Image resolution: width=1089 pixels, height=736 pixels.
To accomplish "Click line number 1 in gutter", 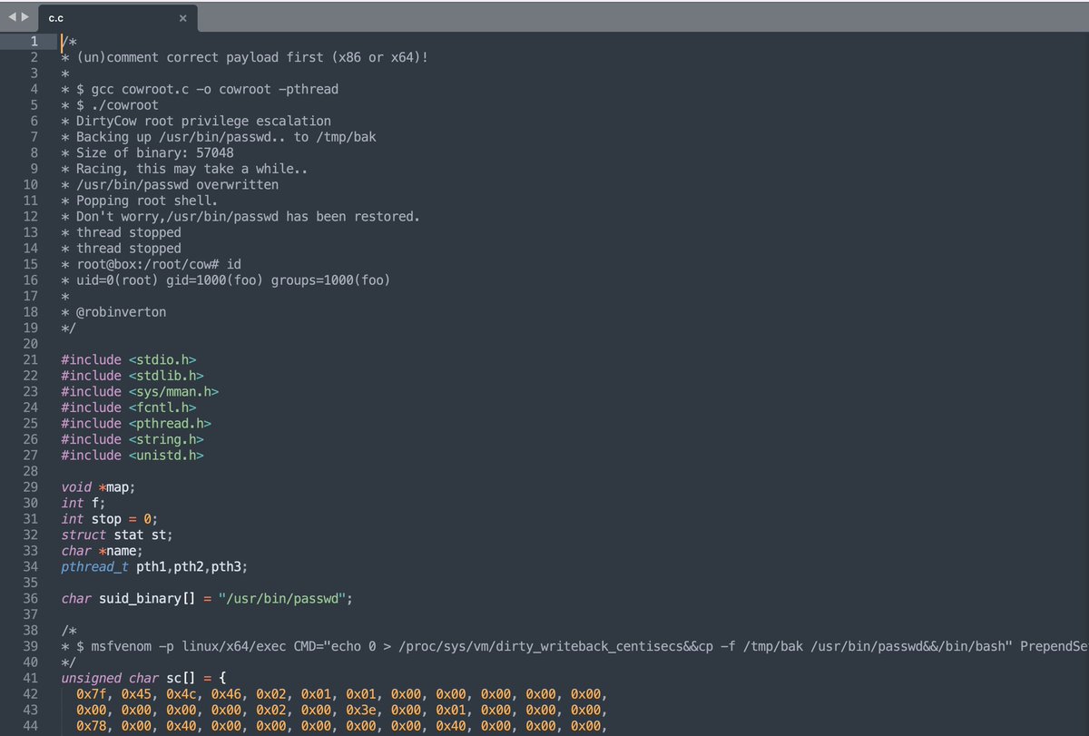I will (x=34, y=41).
